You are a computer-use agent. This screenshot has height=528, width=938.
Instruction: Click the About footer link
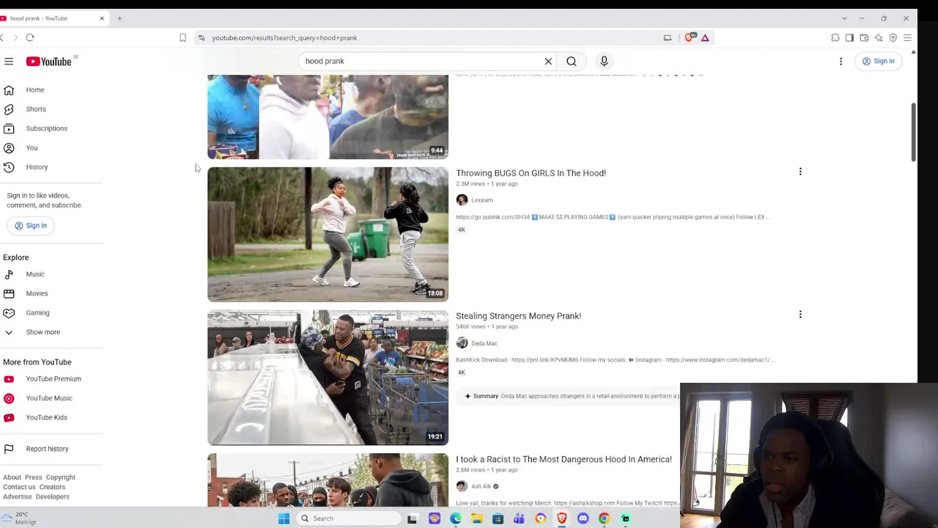(12, 477)
